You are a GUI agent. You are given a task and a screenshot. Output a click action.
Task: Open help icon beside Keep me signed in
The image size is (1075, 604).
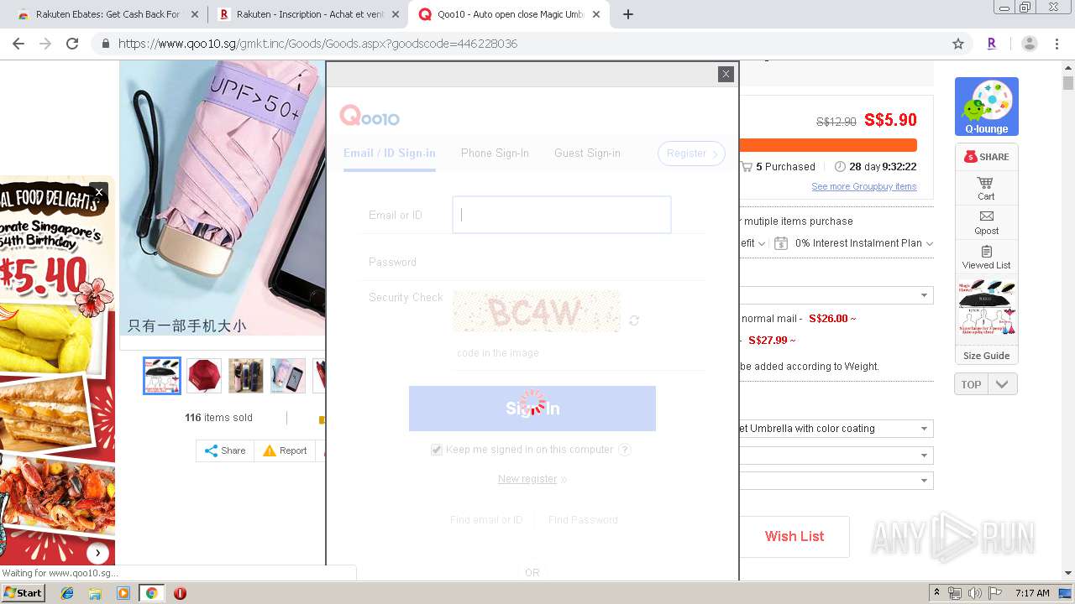pos(624,450)
